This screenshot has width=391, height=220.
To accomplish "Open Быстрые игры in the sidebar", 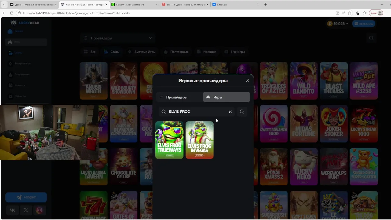I will click(20, 64).
